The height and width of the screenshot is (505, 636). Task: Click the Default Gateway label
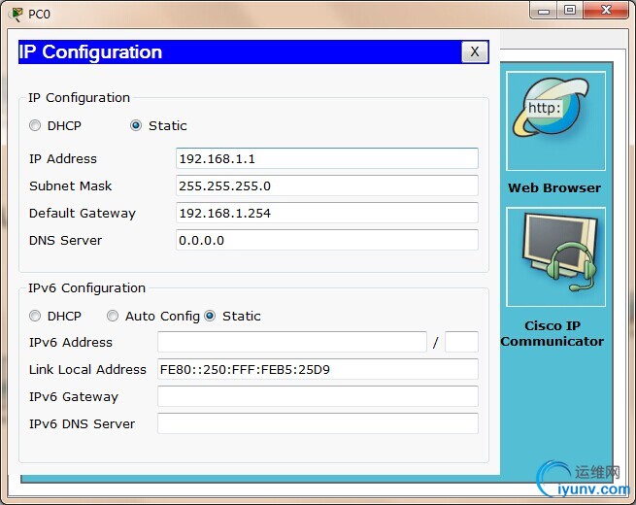(x=83, y=214)
